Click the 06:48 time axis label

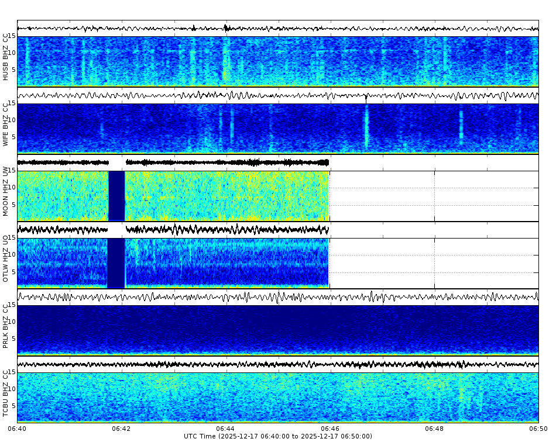433,428
